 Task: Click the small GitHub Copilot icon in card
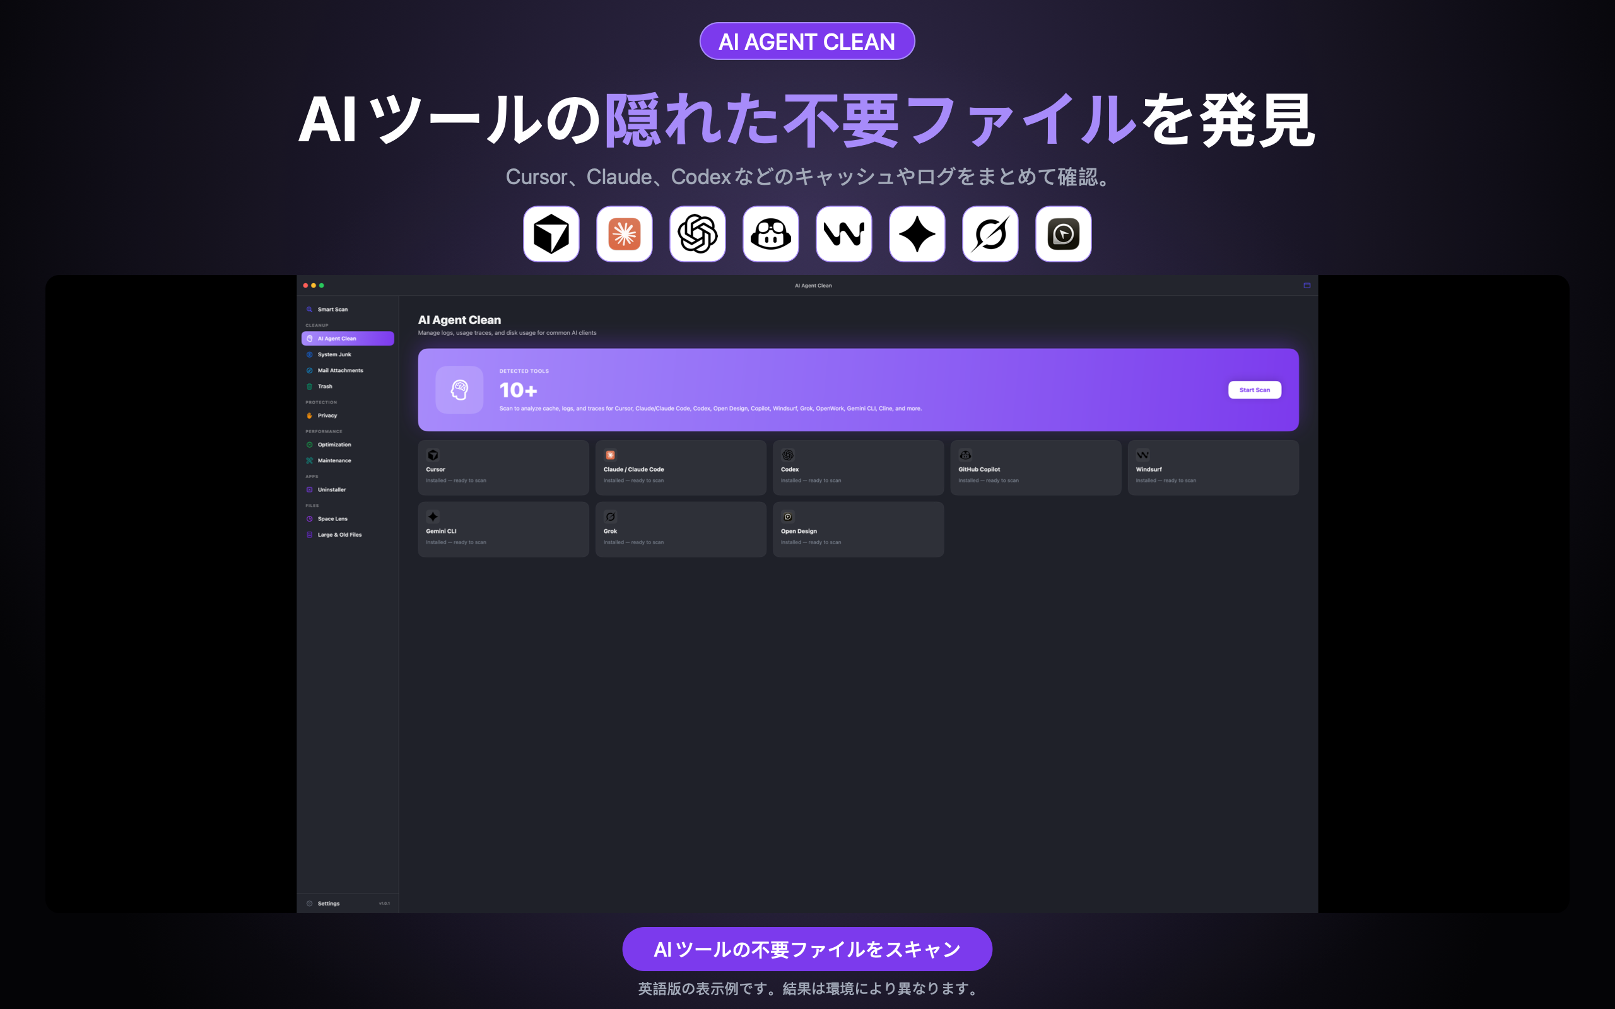[x=965, y=455]
